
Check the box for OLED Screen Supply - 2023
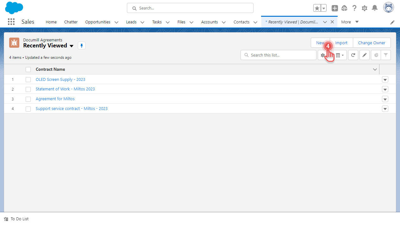coord(28,80)
